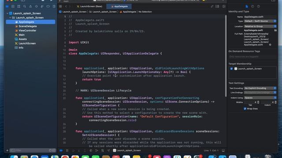Image resolution: width=282 pixels, height=158 pixels.
Task: Adjust Tab width stepper
Action: pos(258,102)
